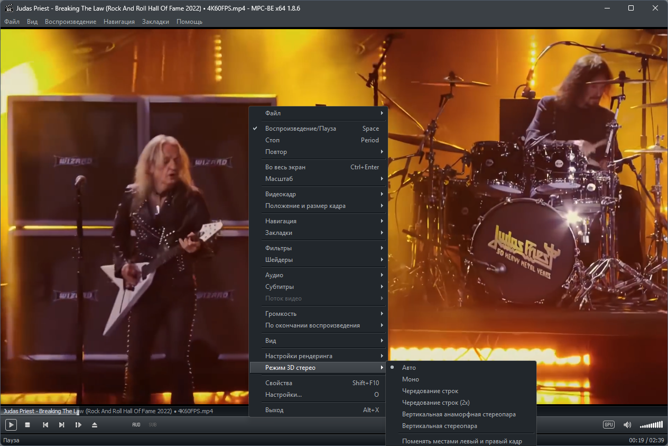Choose Стоп in the context menu

click(319, 140)
